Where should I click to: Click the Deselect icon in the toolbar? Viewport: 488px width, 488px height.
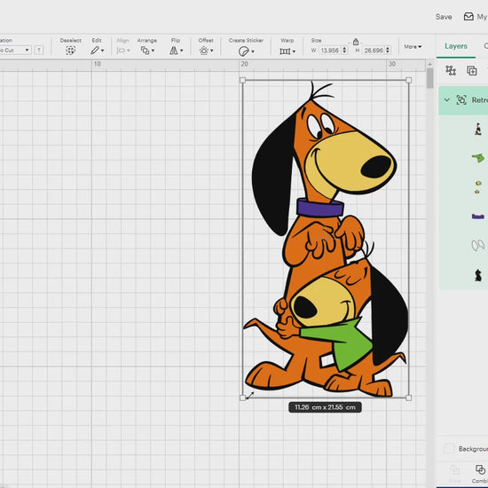pos(71,51)
